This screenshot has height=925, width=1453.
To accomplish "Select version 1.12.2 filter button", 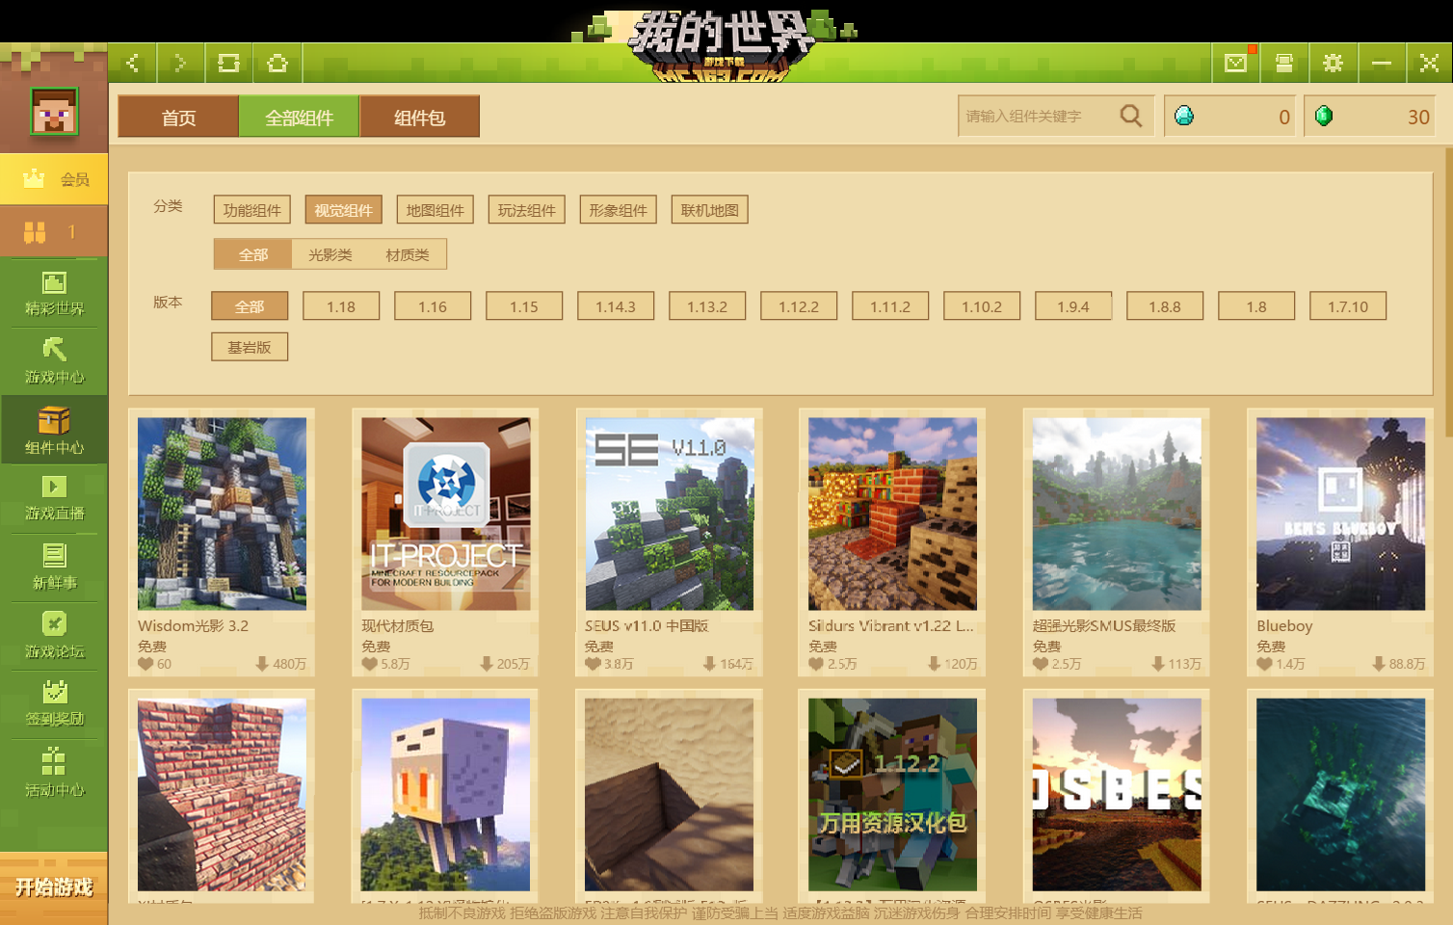I will pyautogui.click(x=799, y=305).
